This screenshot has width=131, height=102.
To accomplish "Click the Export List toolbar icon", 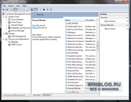I will coord(27,10).
